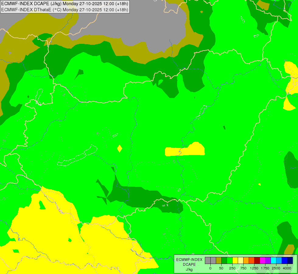Click the DCAPE label in the legend
Image resolution: width=298 pixels, height=274 pixels.
[x=189, y=265]
